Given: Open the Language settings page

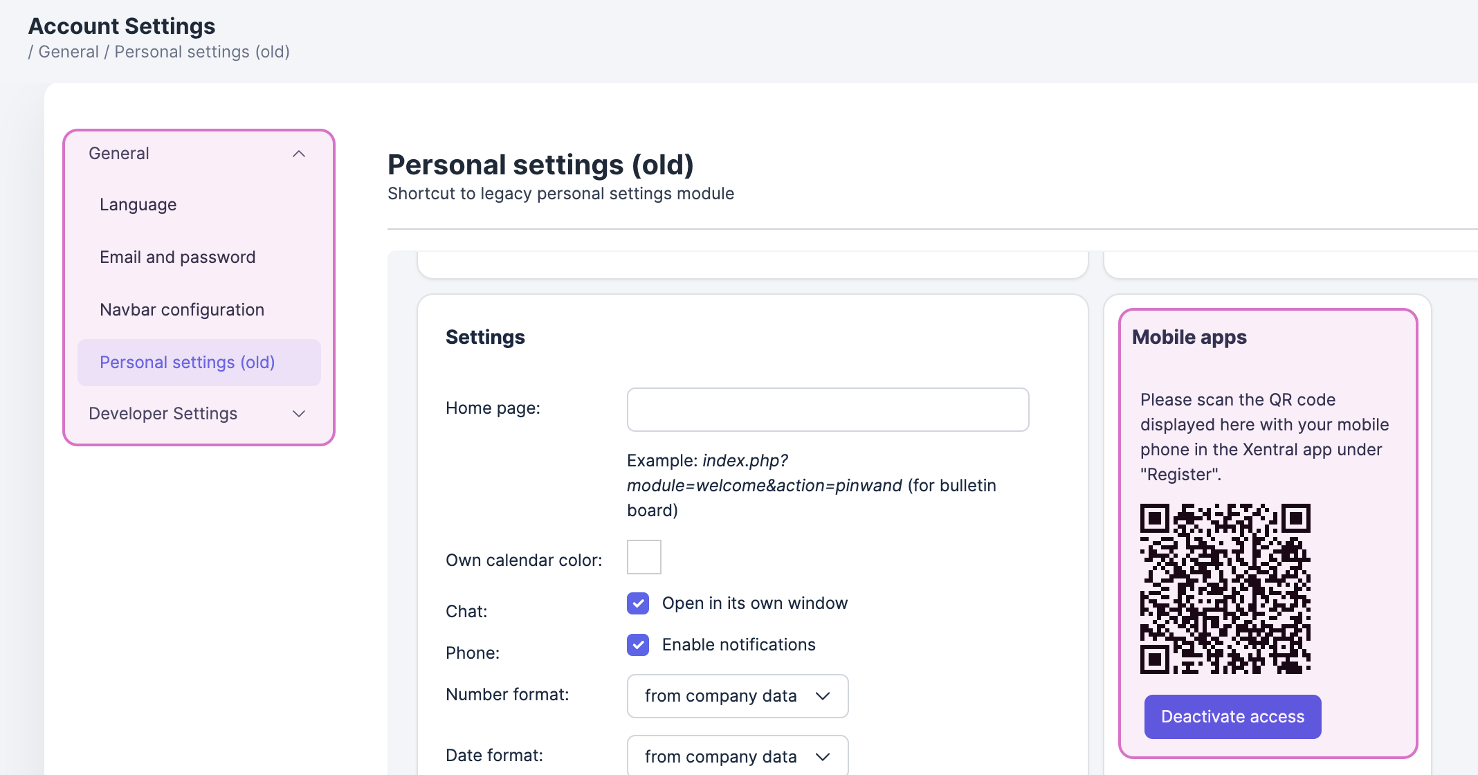Looking at the screenshot, I should click(x=138, y=205).
